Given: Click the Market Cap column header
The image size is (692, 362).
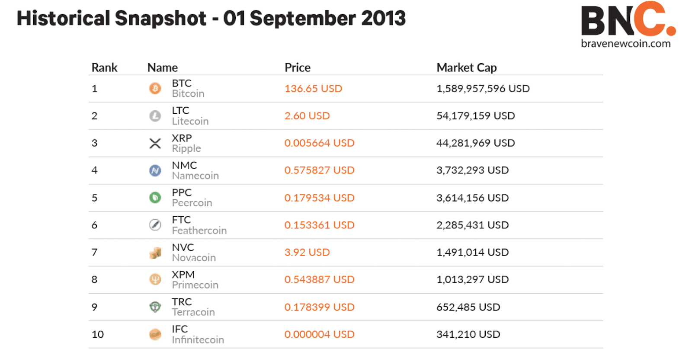Looking at the screenshot, I should [467, 68].
